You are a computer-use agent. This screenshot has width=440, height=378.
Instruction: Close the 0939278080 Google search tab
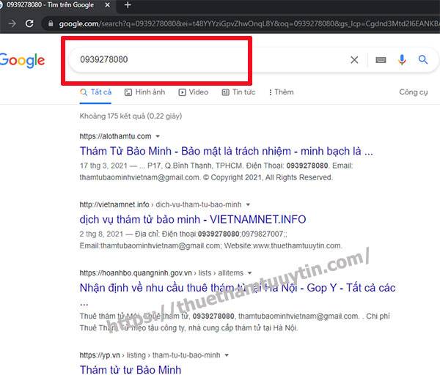click(108, 5)
